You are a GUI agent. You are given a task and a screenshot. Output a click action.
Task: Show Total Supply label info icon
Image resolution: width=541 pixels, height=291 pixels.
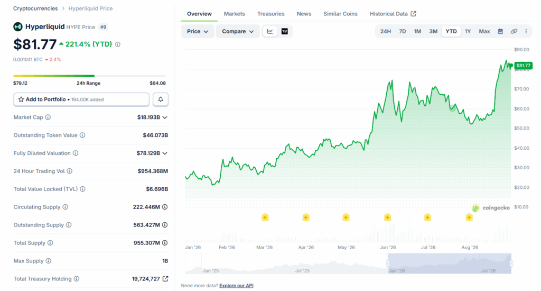coord(50,243)
